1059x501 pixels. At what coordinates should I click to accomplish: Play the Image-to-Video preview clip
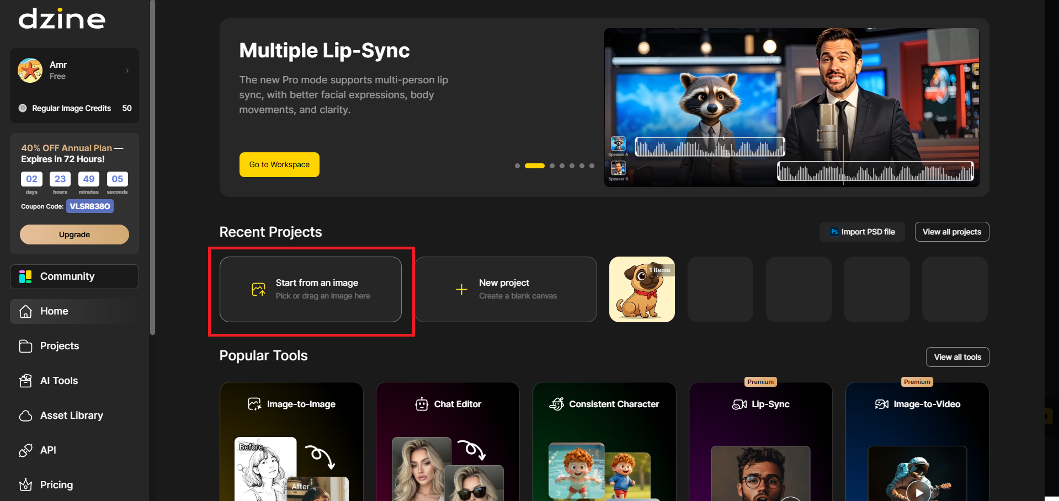919,492
